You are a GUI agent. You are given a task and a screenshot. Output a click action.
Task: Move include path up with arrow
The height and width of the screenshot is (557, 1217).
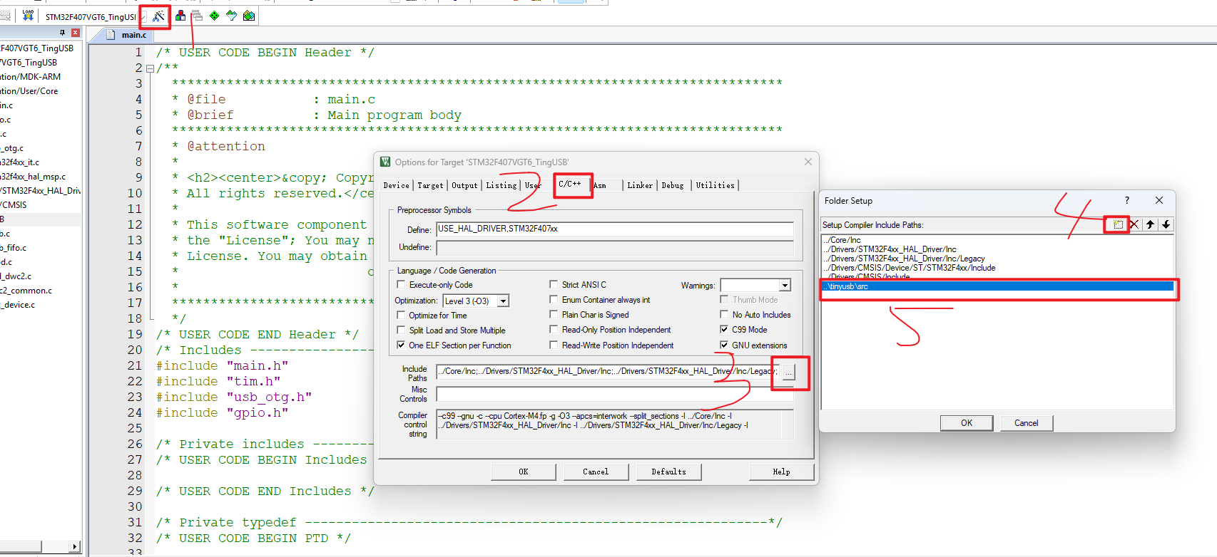[1150, 224]
